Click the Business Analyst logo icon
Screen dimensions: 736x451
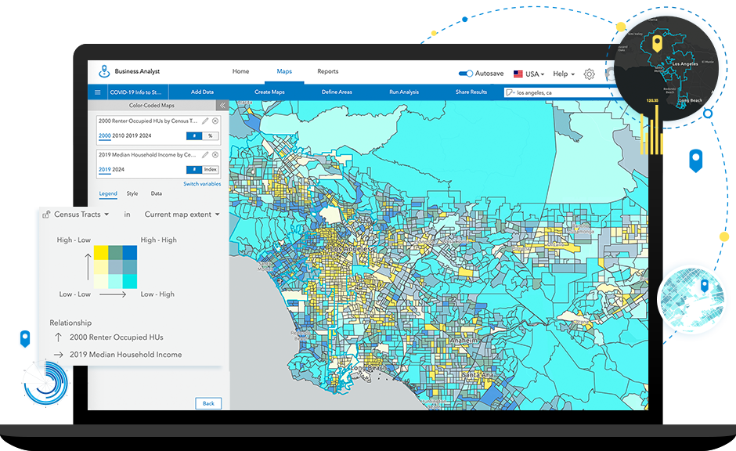[x=104, y=71]
